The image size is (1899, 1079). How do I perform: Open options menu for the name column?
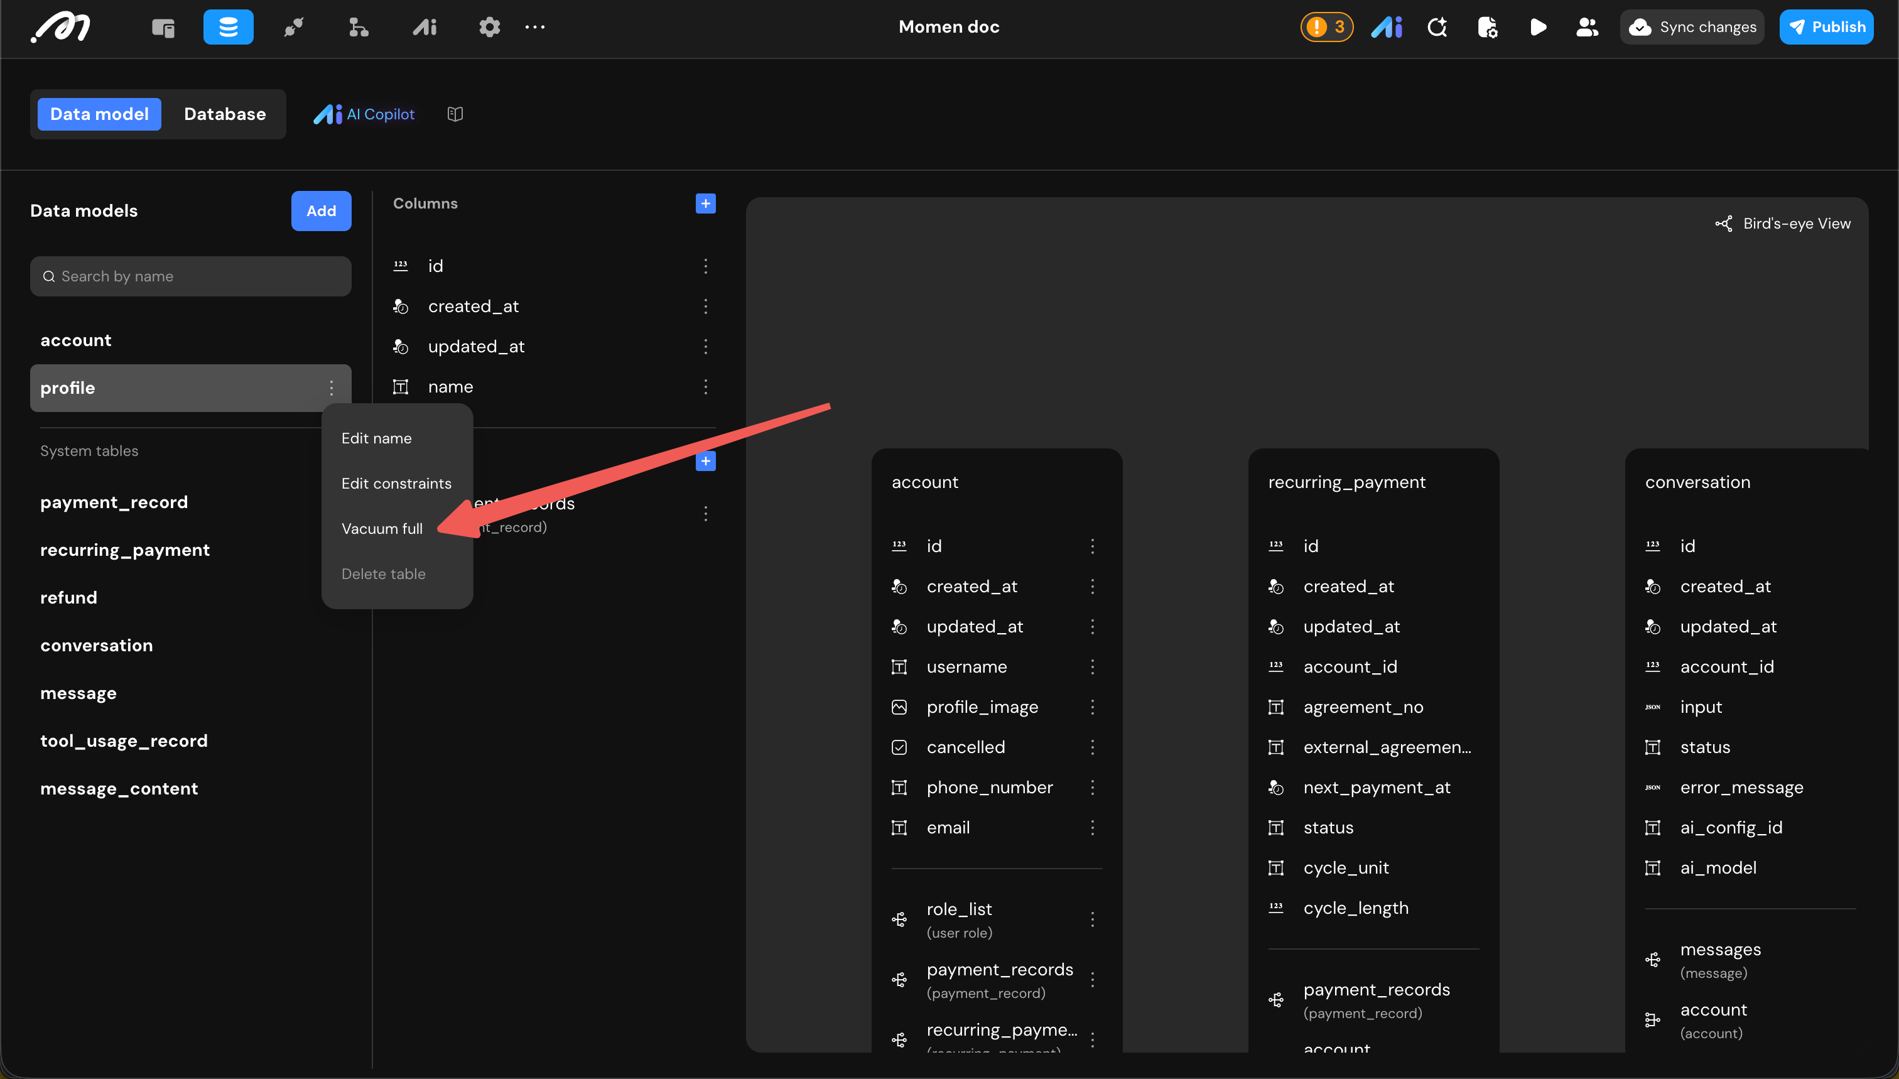click(705, 387)
